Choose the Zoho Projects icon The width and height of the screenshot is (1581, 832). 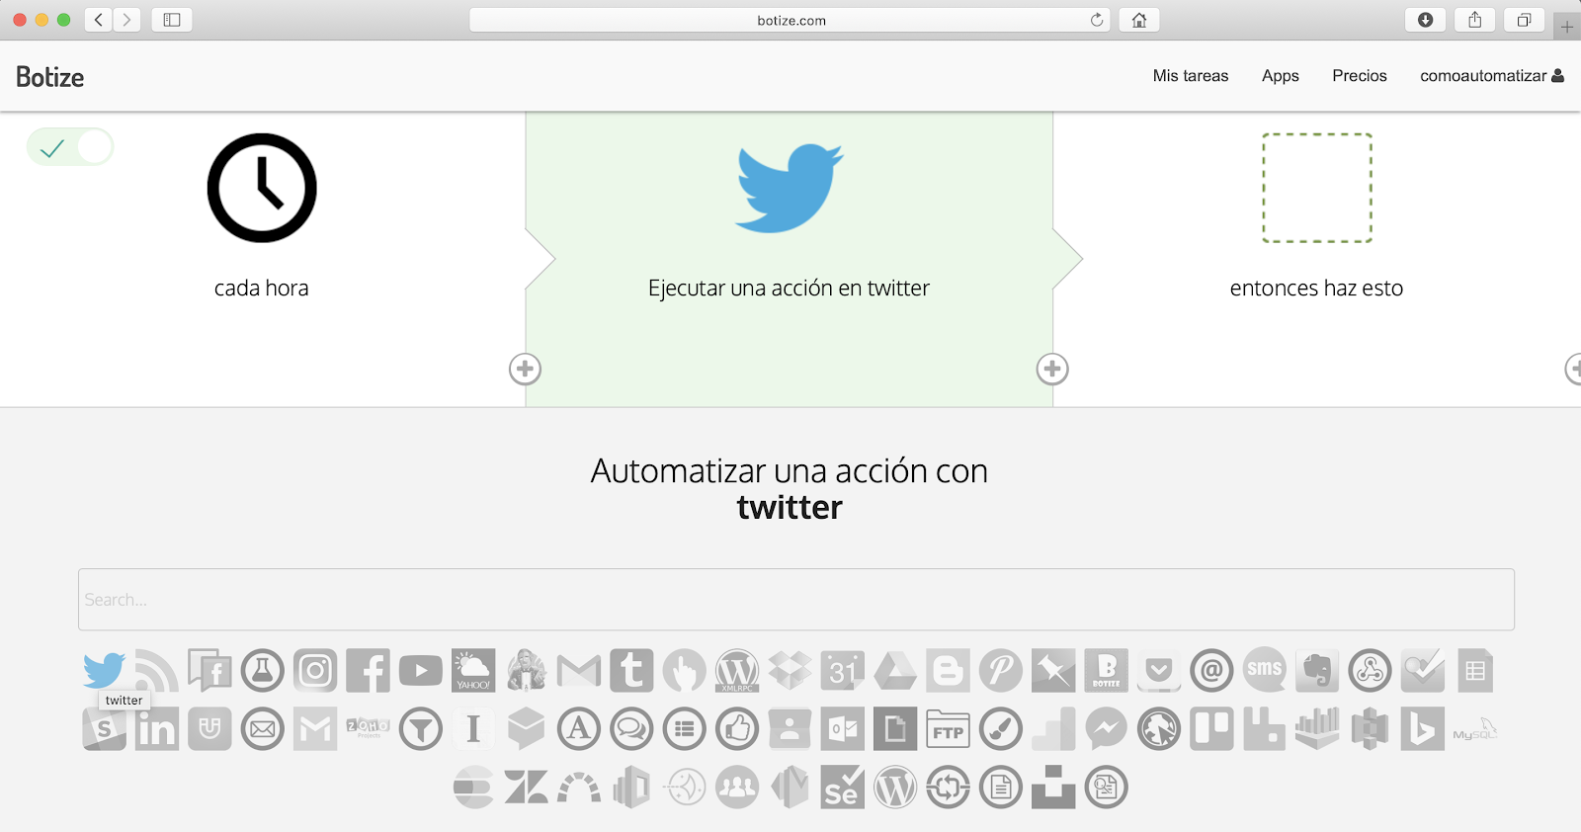coord(368,728)
